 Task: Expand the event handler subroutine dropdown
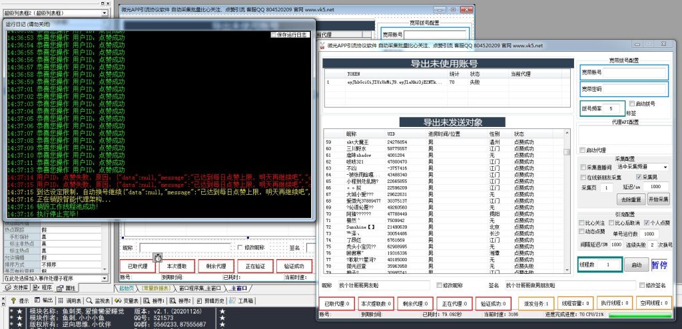coord(105,278)
